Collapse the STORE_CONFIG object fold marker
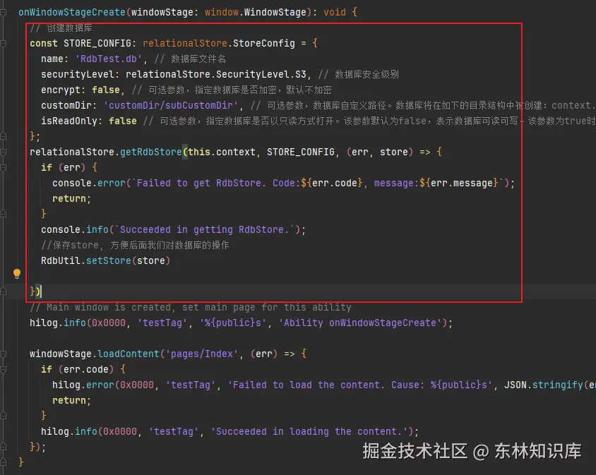The height and width of the screenshot is (475, 596). (4, 44)
